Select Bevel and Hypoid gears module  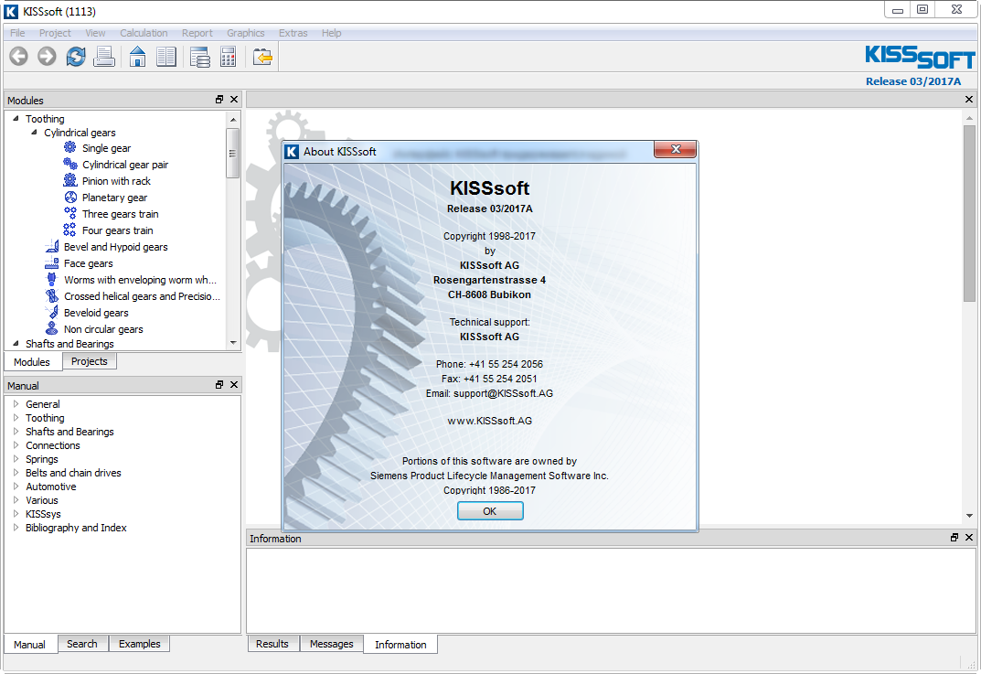tap(116, 247)
